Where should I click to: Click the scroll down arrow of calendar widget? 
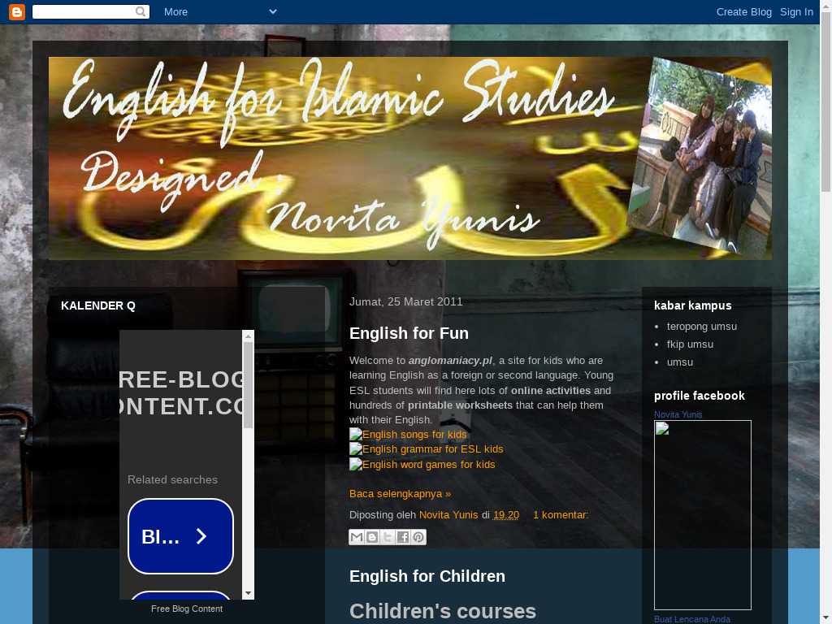tap(248, 593)
